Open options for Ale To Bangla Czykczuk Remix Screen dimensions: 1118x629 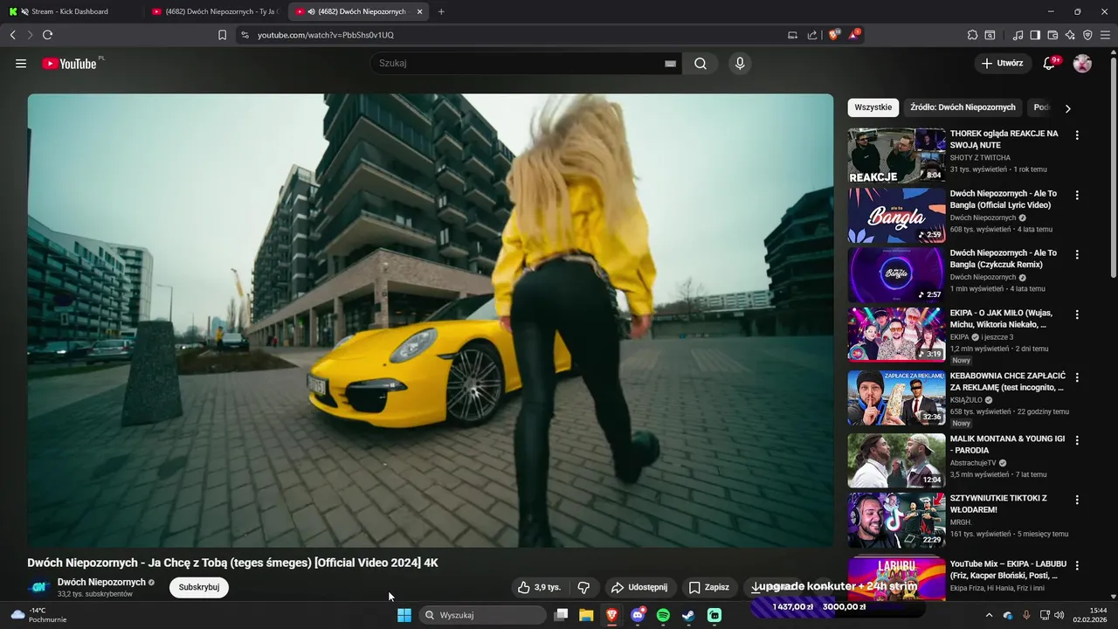[x=1077, y=254]
